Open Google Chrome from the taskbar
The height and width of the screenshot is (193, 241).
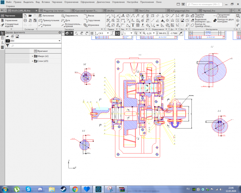click(x=75, y=189)
